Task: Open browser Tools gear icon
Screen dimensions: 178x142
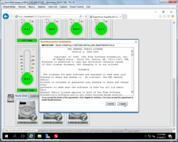Action: (x=169, y=16)
